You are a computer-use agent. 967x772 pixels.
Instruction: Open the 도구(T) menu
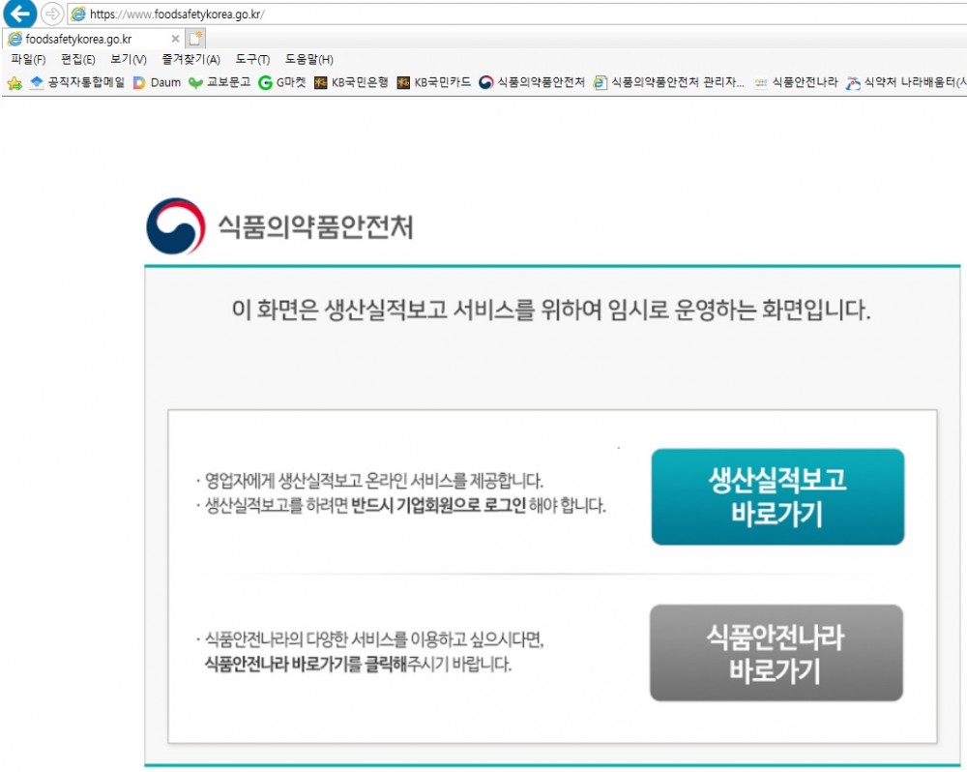(x=252, y=59)
